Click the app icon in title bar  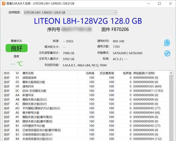[4, 4]
